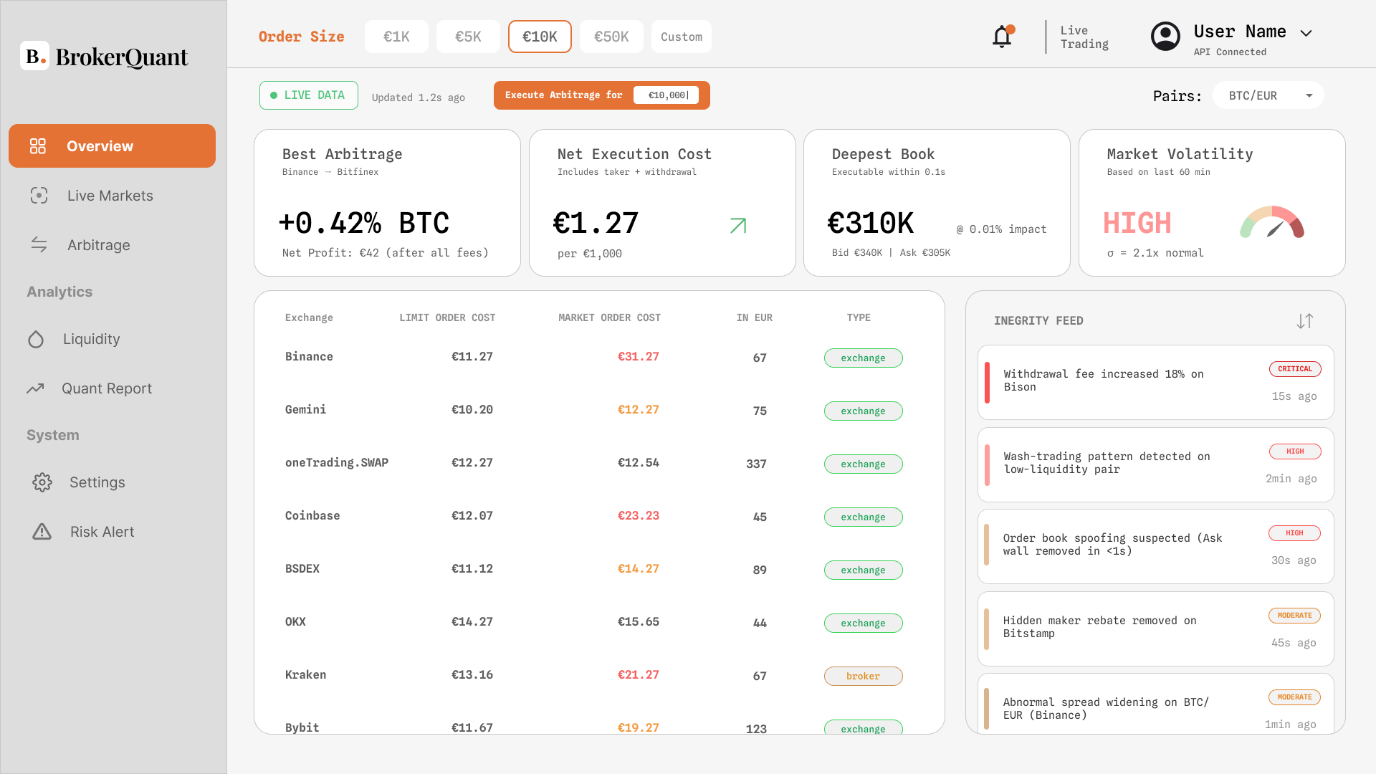Select the Kraken row name
The width and height of the screenshot is (1376, 774).
[305, 674]
